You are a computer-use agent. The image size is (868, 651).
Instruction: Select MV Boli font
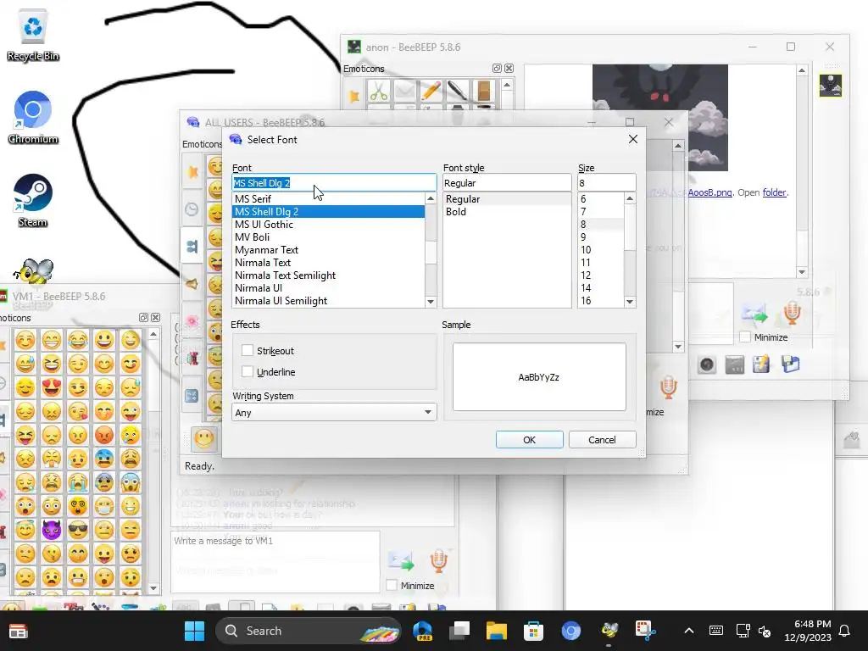point(252,237)
